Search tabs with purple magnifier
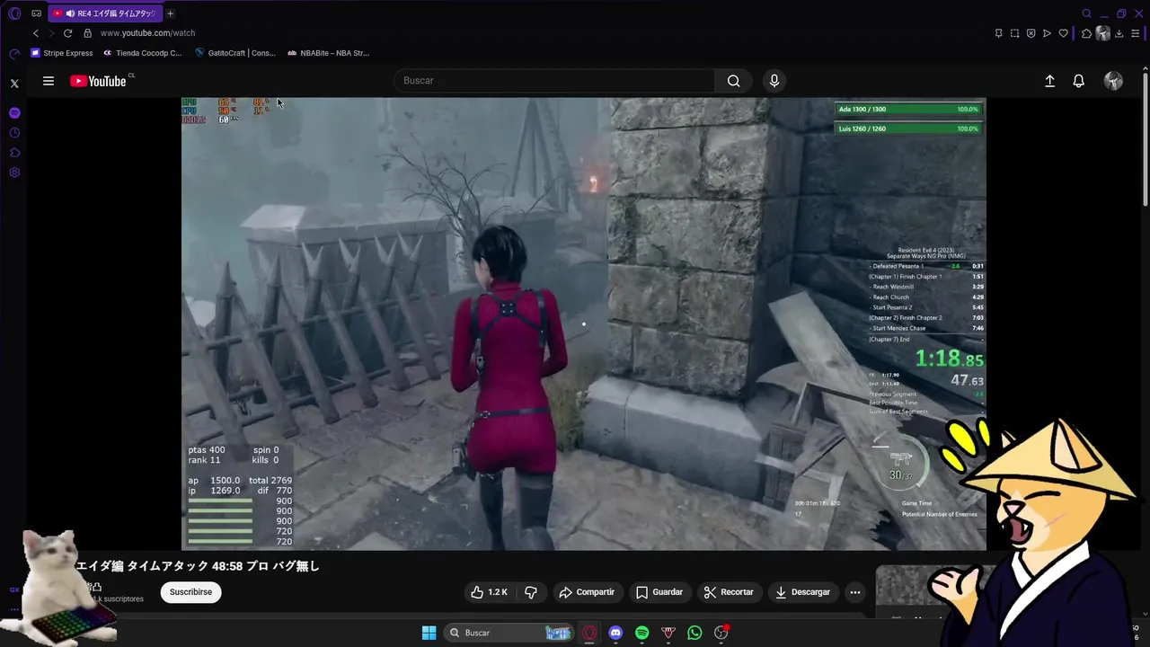1150x647 pixels. click(x=1086, y=13)
